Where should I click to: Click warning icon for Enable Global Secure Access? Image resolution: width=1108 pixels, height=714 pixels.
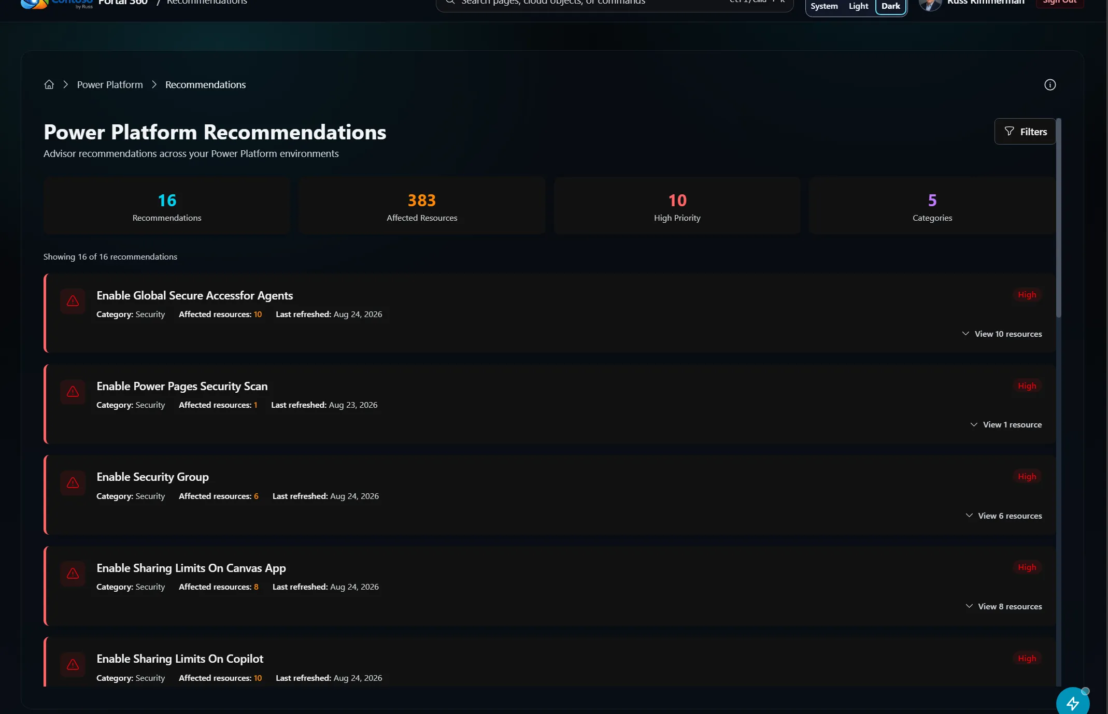pyautogui.click(x=73, y=301)
